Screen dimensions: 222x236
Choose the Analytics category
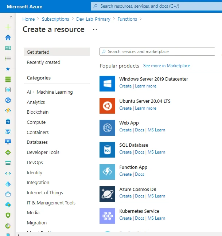tap(36, 102)
